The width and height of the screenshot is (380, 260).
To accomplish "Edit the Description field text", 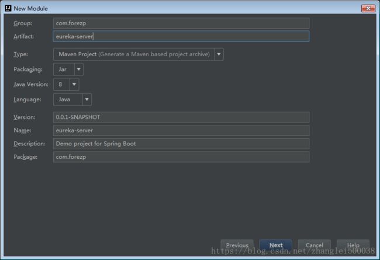I will [x=181, y=143].
